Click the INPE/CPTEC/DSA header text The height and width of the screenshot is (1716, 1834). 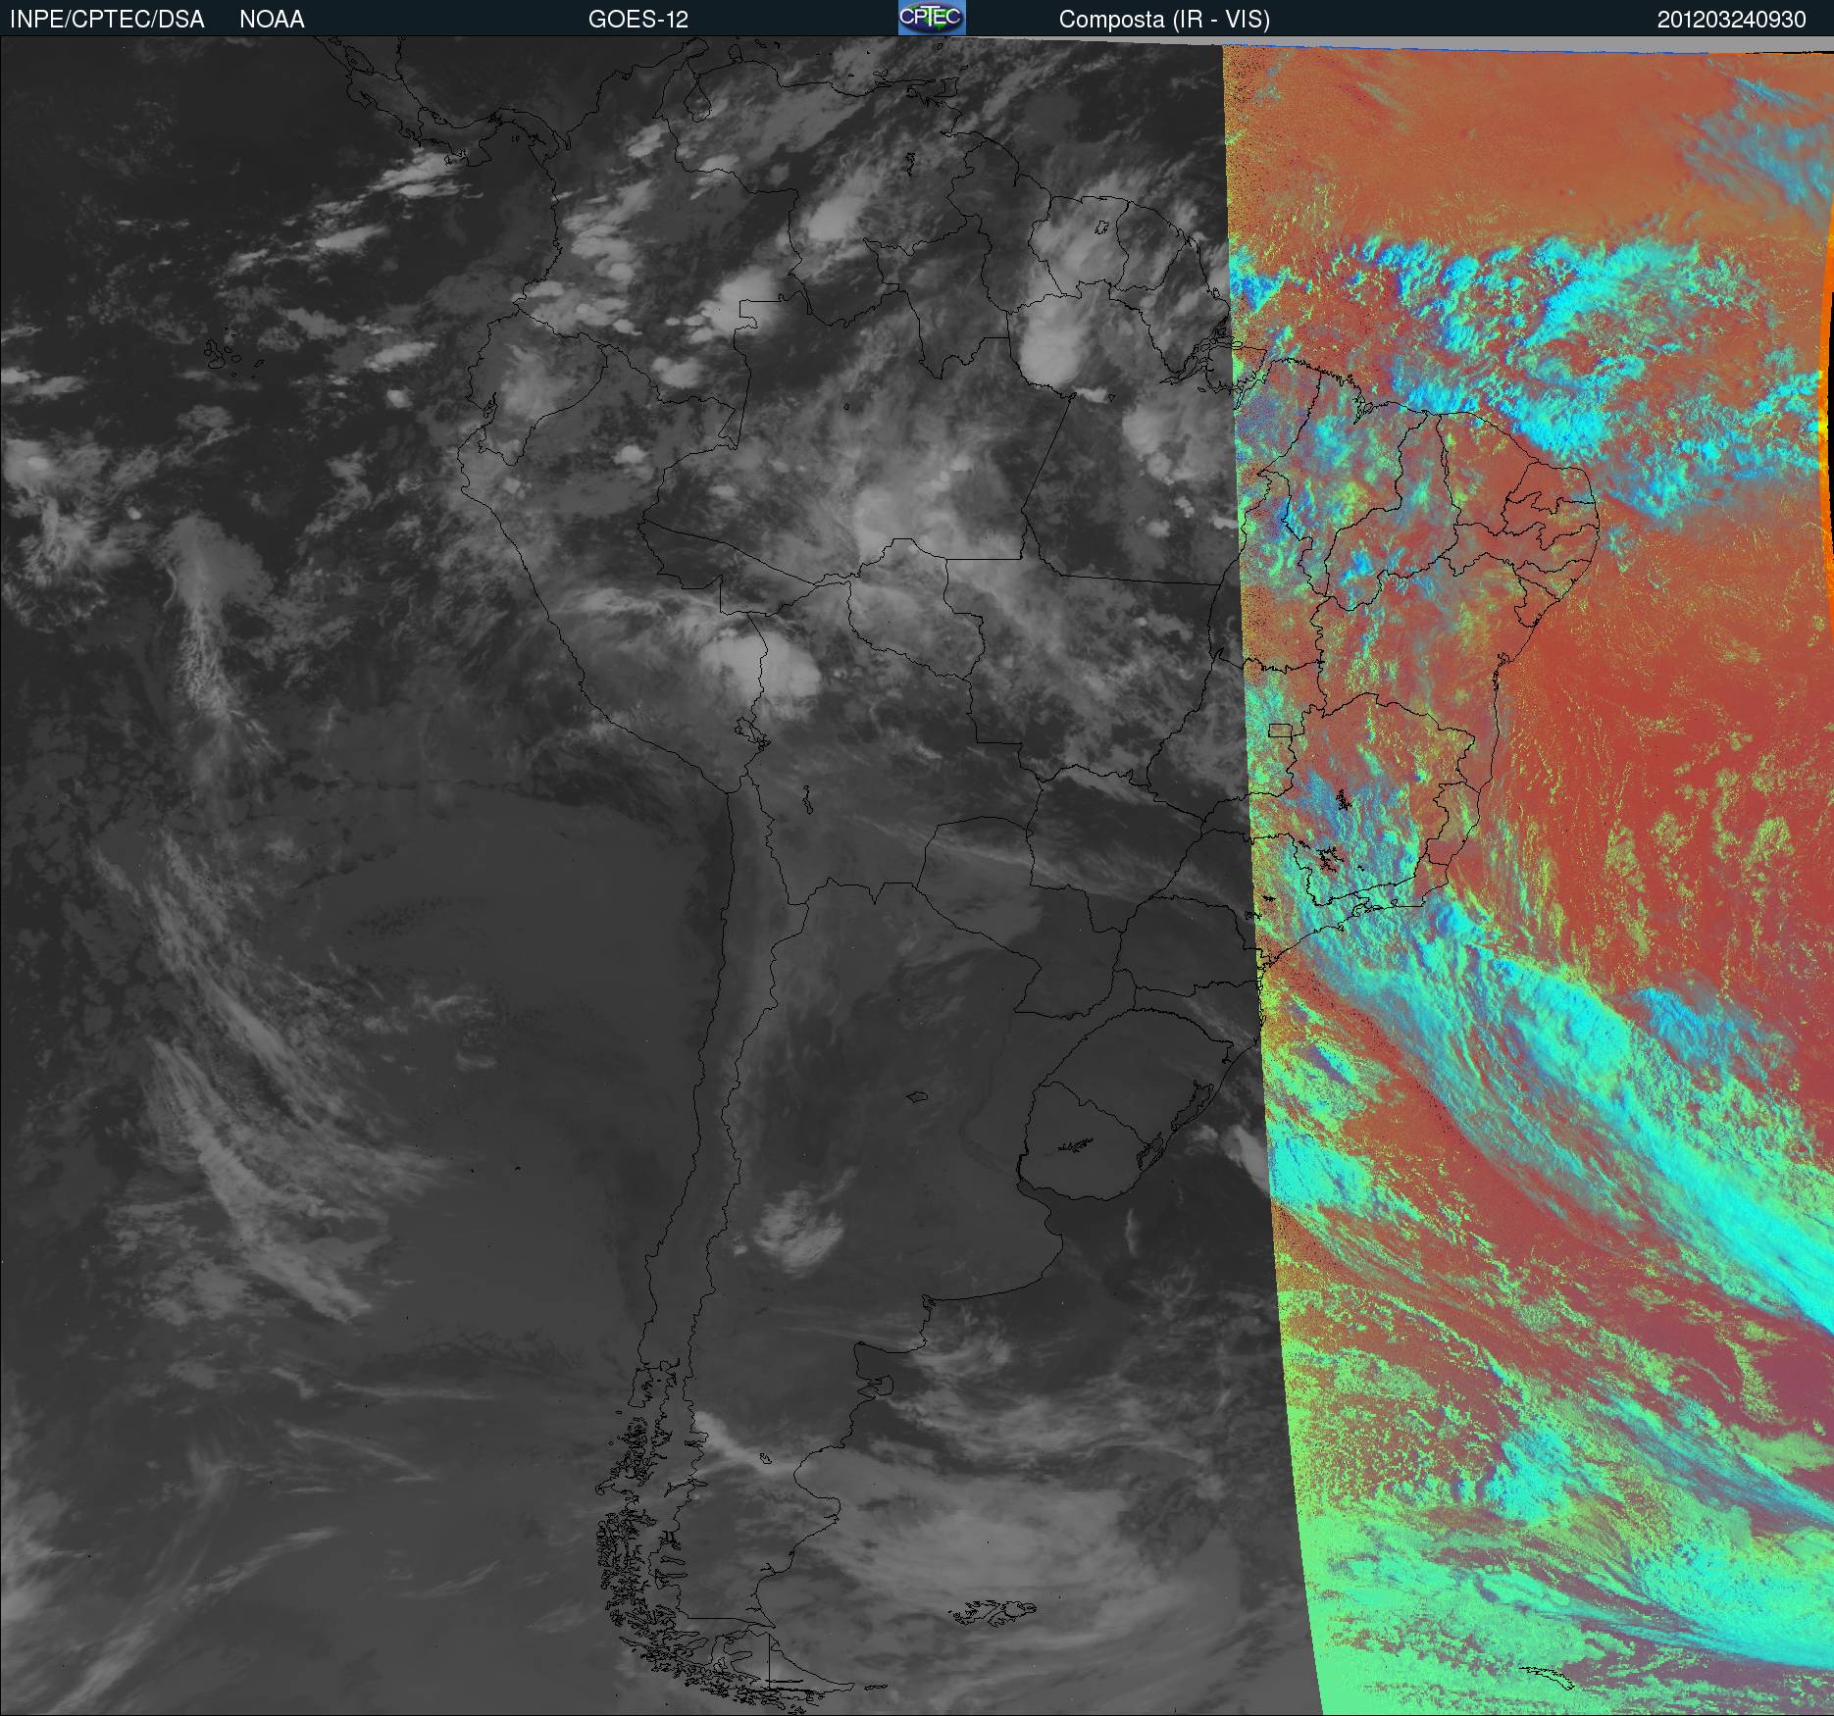click(107, 20)
